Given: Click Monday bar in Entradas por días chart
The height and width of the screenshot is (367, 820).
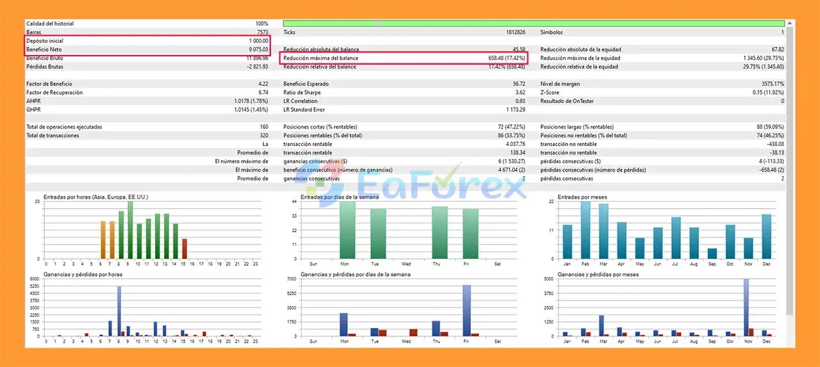Looking at the screenshot, I should coord(347,231).
